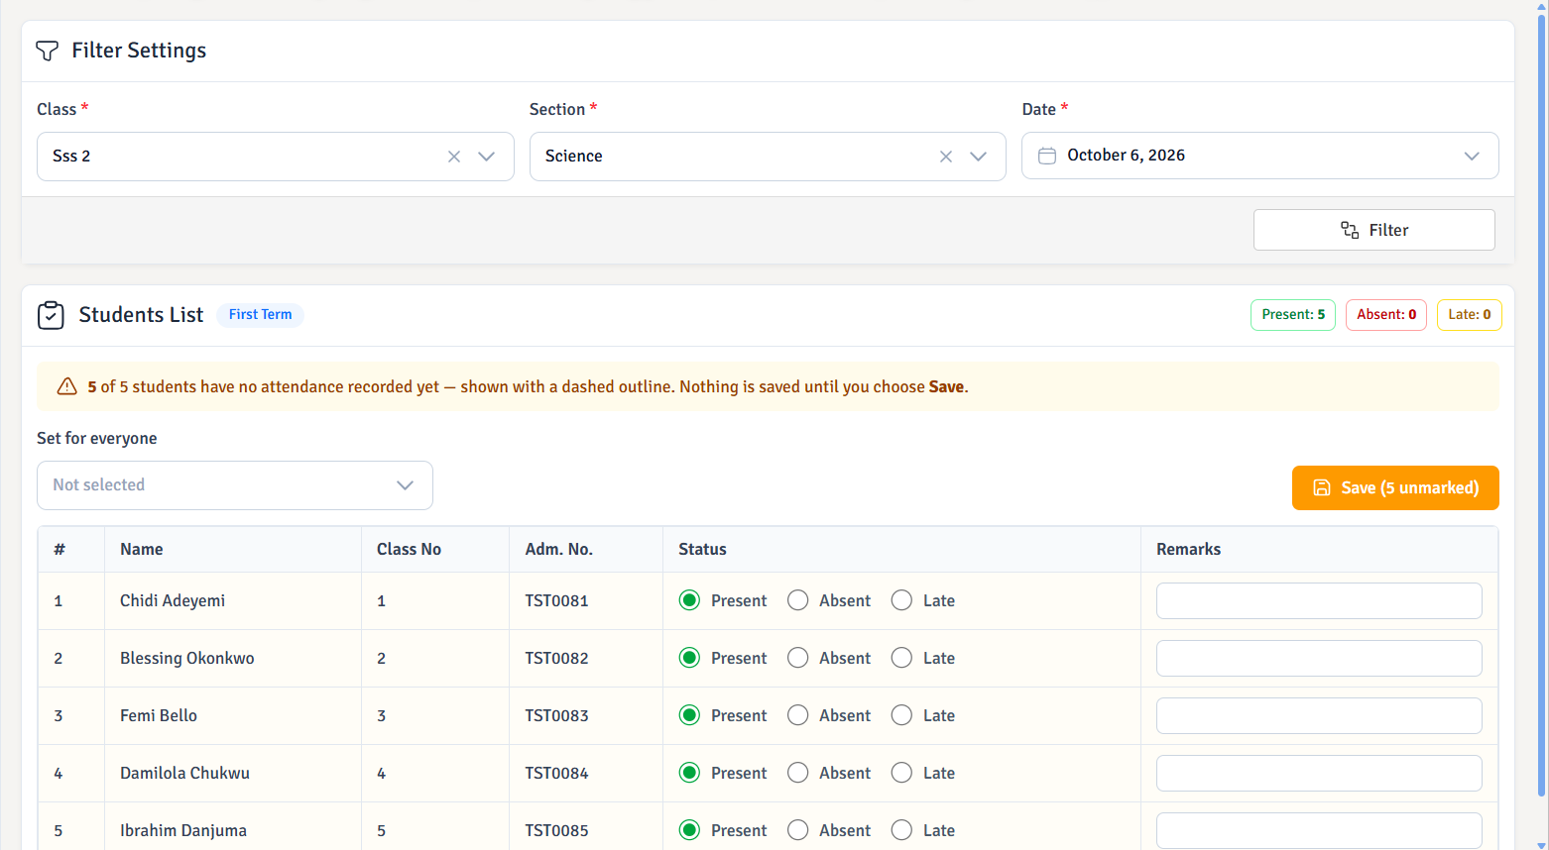Image resolution: width=1549 pixels, height=850 pixels.
Task: Click the name Ibrahim Danjuma
Action: pos(183,830)
